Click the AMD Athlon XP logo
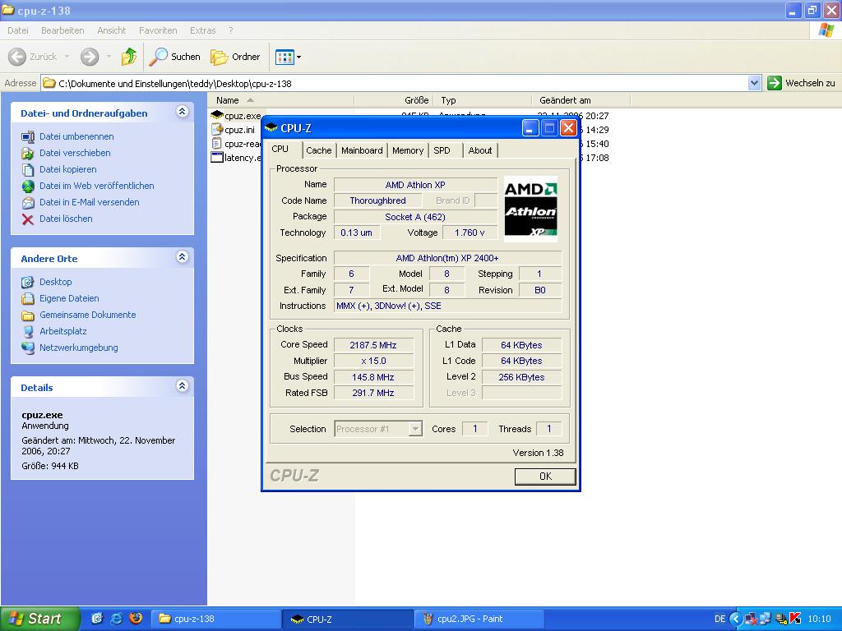 [530, 209]
